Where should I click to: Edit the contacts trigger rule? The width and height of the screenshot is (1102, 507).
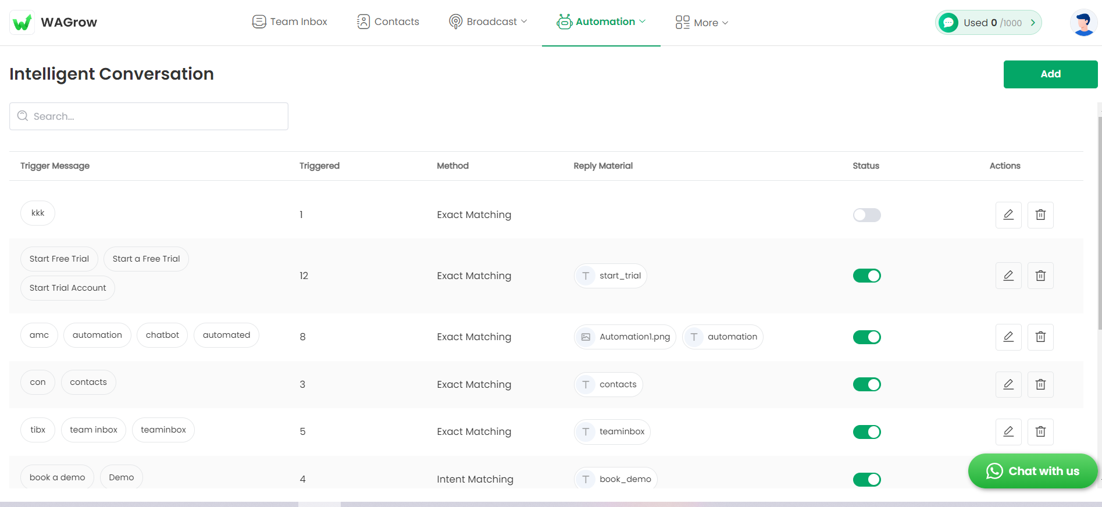(1008, 384)
